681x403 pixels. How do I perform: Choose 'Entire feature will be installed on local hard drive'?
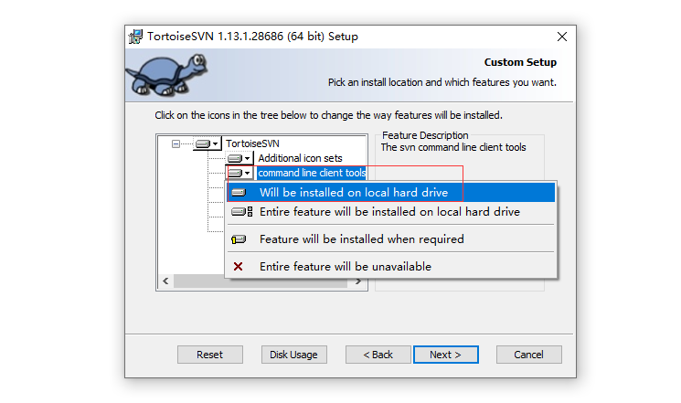pos(390,212)
